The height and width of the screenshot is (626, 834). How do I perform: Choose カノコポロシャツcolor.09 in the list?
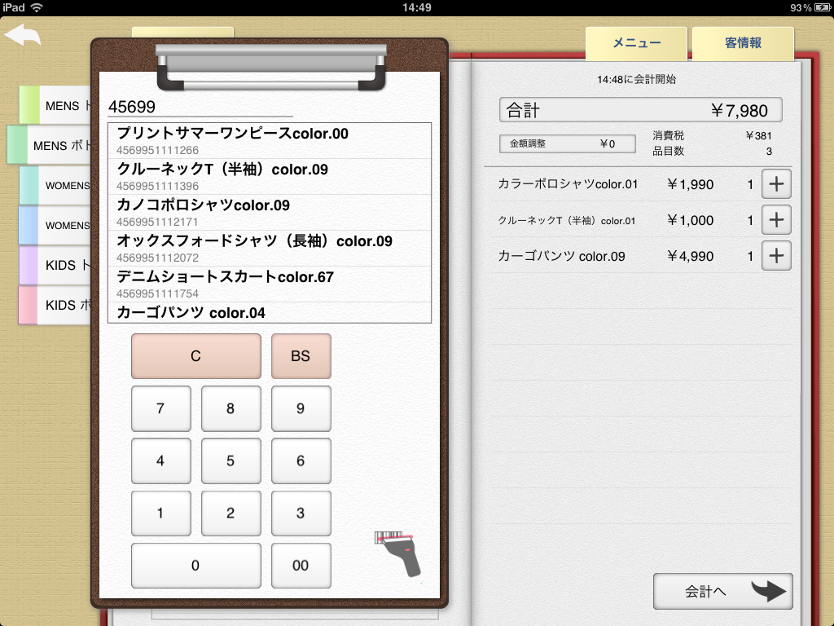pos(269,213)
